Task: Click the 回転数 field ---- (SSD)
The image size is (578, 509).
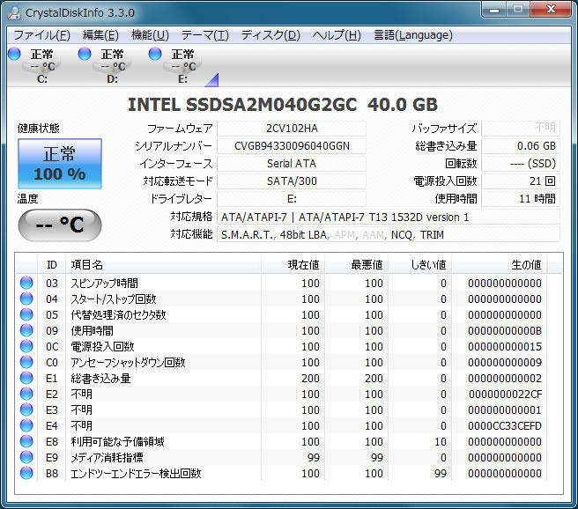Action: 521,164
